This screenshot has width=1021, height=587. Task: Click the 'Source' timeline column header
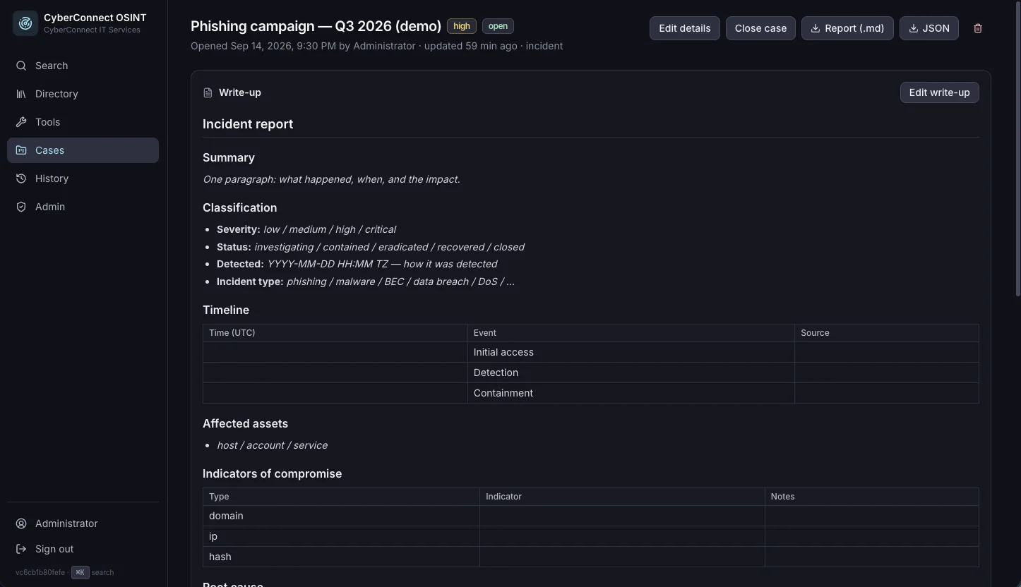click(886, 333)
